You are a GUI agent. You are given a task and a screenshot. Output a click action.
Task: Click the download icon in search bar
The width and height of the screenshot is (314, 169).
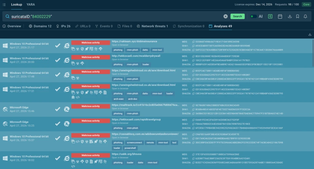(290, 17)
